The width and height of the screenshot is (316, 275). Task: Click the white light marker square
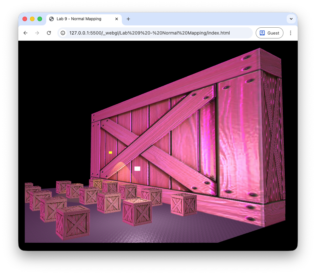pos(137,168)
